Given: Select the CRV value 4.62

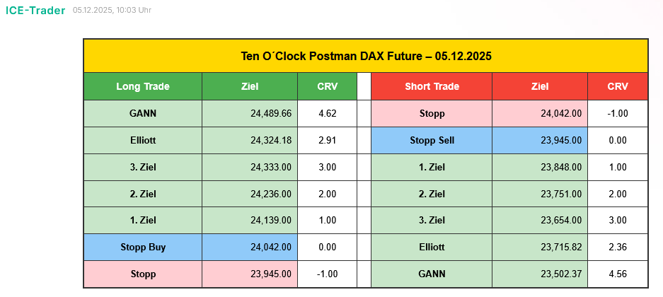Looking at the screenshot, I should click(327, 113).
